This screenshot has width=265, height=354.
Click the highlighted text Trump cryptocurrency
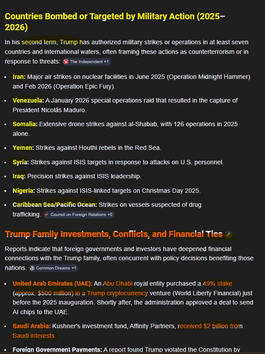coord(117,293)
